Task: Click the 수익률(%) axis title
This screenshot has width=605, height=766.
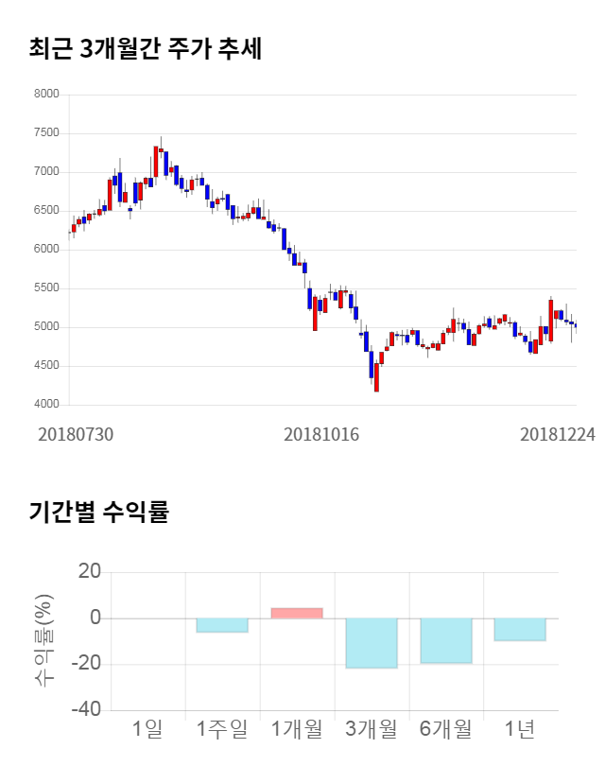Action: coord(44,641)
